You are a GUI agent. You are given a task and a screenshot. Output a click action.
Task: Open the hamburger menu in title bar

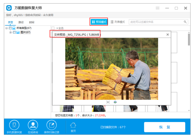[x=157, y=8]
